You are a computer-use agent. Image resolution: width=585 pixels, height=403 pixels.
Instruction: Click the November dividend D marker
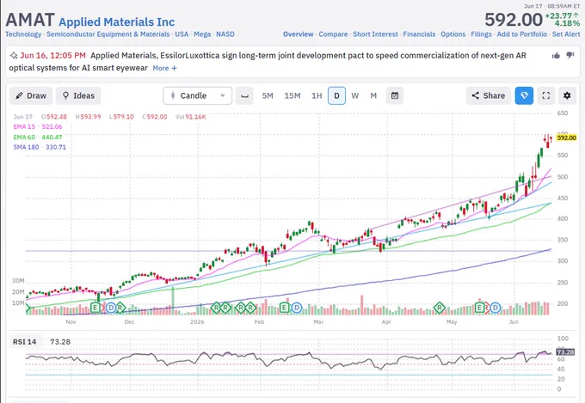coord(111,308)
